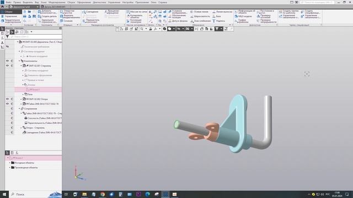
Task: Click Переместить компонент tool
Action: pos(91,21)
